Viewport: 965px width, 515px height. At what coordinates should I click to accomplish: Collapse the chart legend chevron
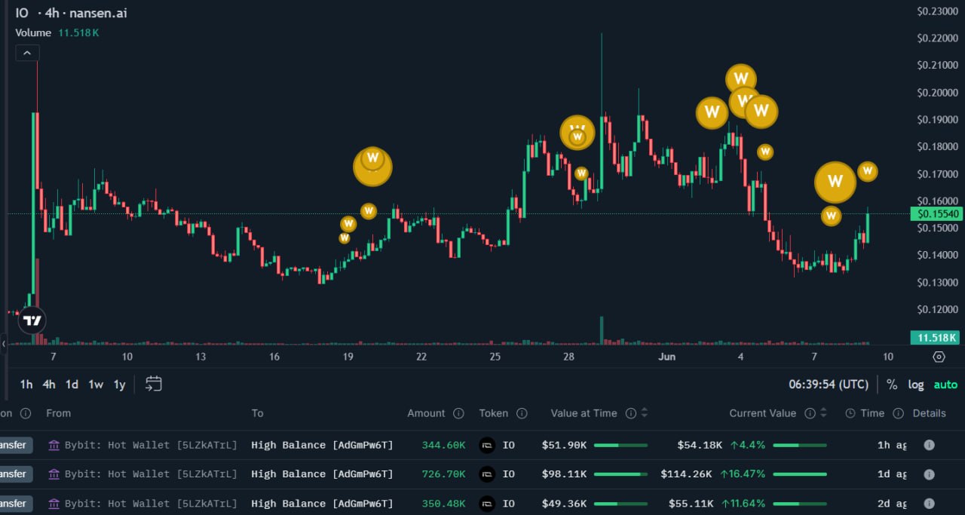click(x=27, y=53)
